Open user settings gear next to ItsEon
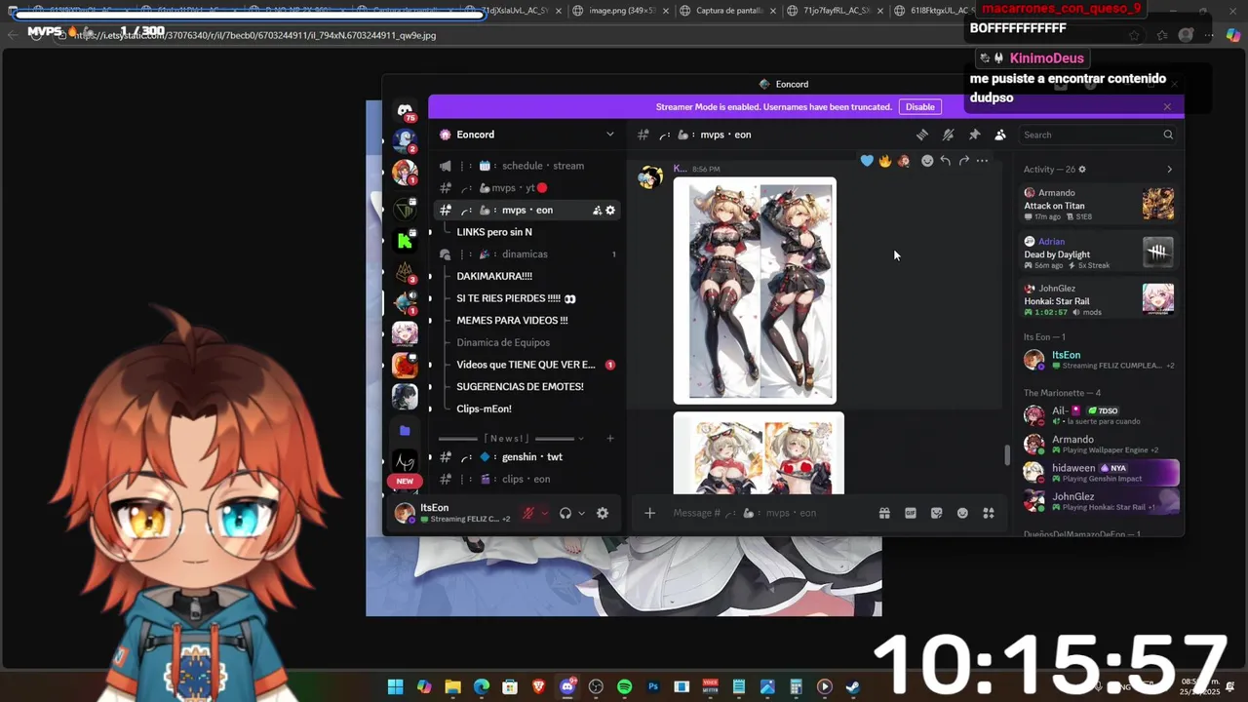Image resolution: width=1248 pixels, height=702 pixels. tap(603, 513)
